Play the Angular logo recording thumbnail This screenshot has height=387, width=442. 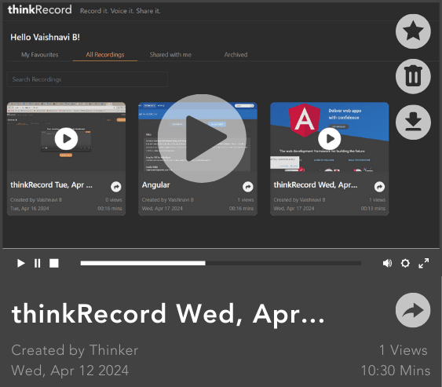pos(329,139)
